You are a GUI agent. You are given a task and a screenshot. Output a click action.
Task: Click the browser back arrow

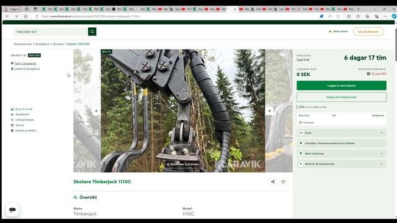(x=7, y=16)
